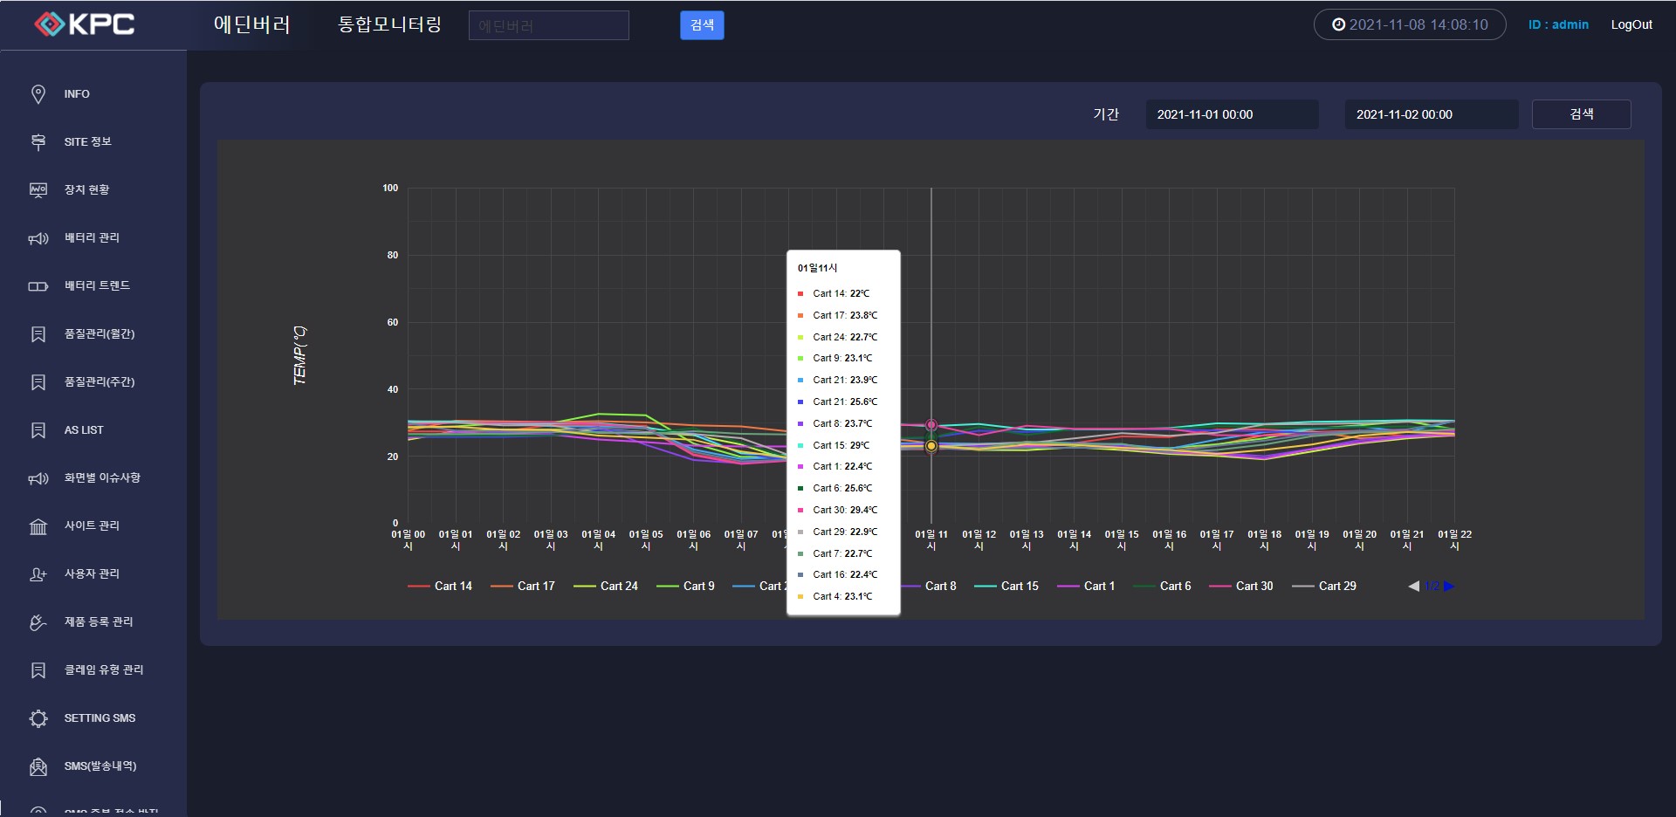Click the INFO location pin icon
The width and height of the screenshot is (1676, 817).
(38, 94)
